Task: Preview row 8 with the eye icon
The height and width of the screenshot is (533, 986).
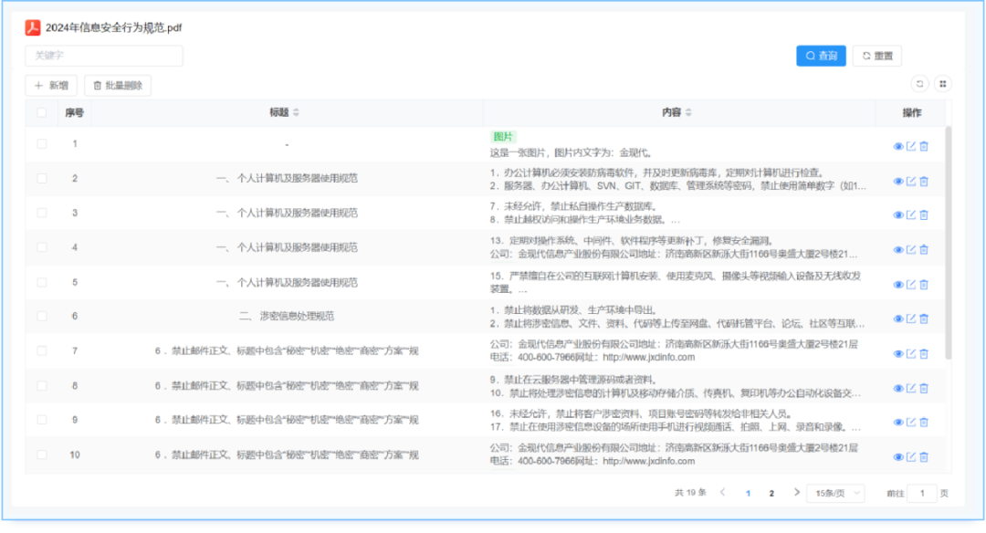Action: (898, 388)
